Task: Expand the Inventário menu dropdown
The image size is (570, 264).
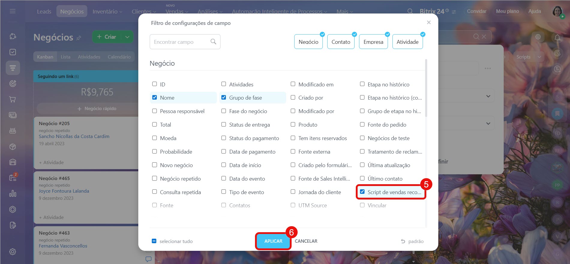Action: coord(107,11)
